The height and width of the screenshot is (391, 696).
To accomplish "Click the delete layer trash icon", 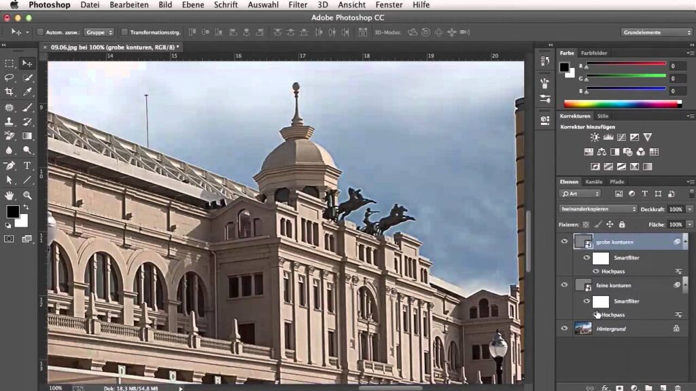I will [677, 388].
